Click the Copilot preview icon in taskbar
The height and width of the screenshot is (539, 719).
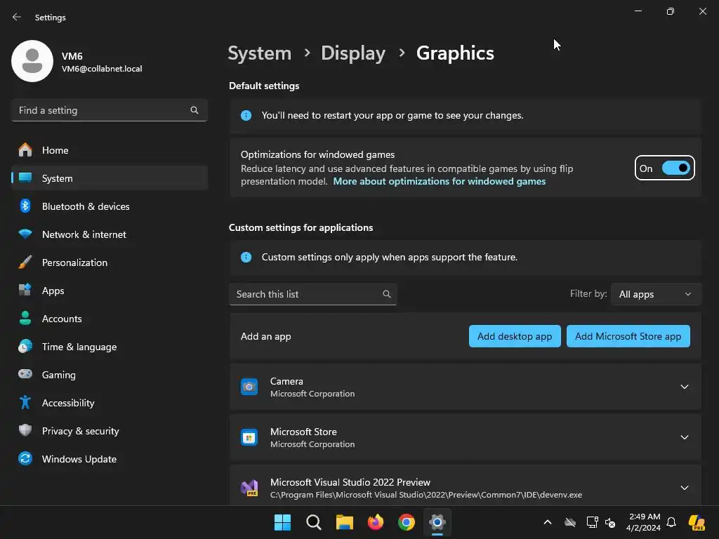tap(697, 522)
